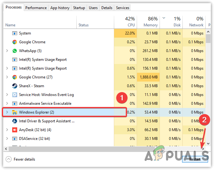Screen dimensions: 214x170
Task: Expand the WhatsApp (5) process group
Action: (7, 51)
